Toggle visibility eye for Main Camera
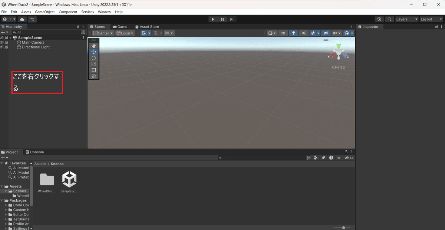The height and width of the screenshot is (230, 445). pyautogui.click(x=2, y=43)
